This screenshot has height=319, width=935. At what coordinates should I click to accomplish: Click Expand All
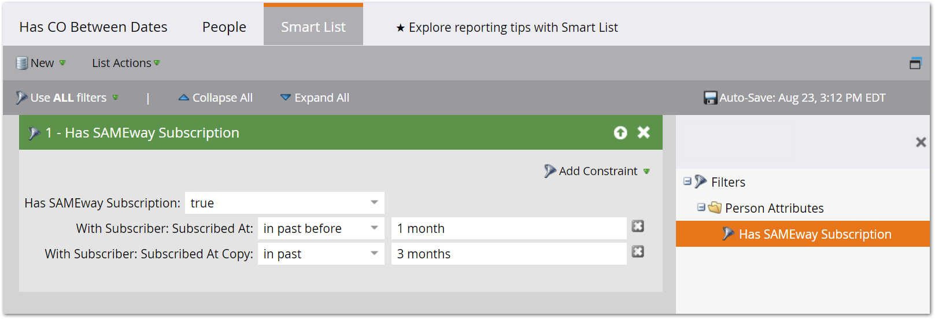pos(315,98)
